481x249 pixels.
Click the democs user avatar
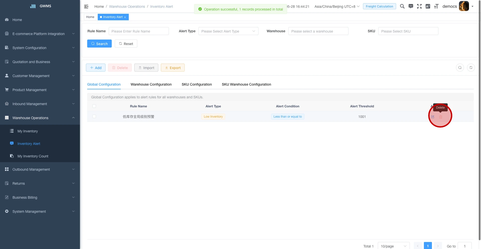(x=464, y=6)
